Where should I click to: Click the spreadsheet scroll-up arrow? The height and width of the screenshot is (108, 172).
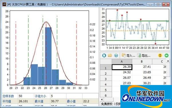coord(168,61)
